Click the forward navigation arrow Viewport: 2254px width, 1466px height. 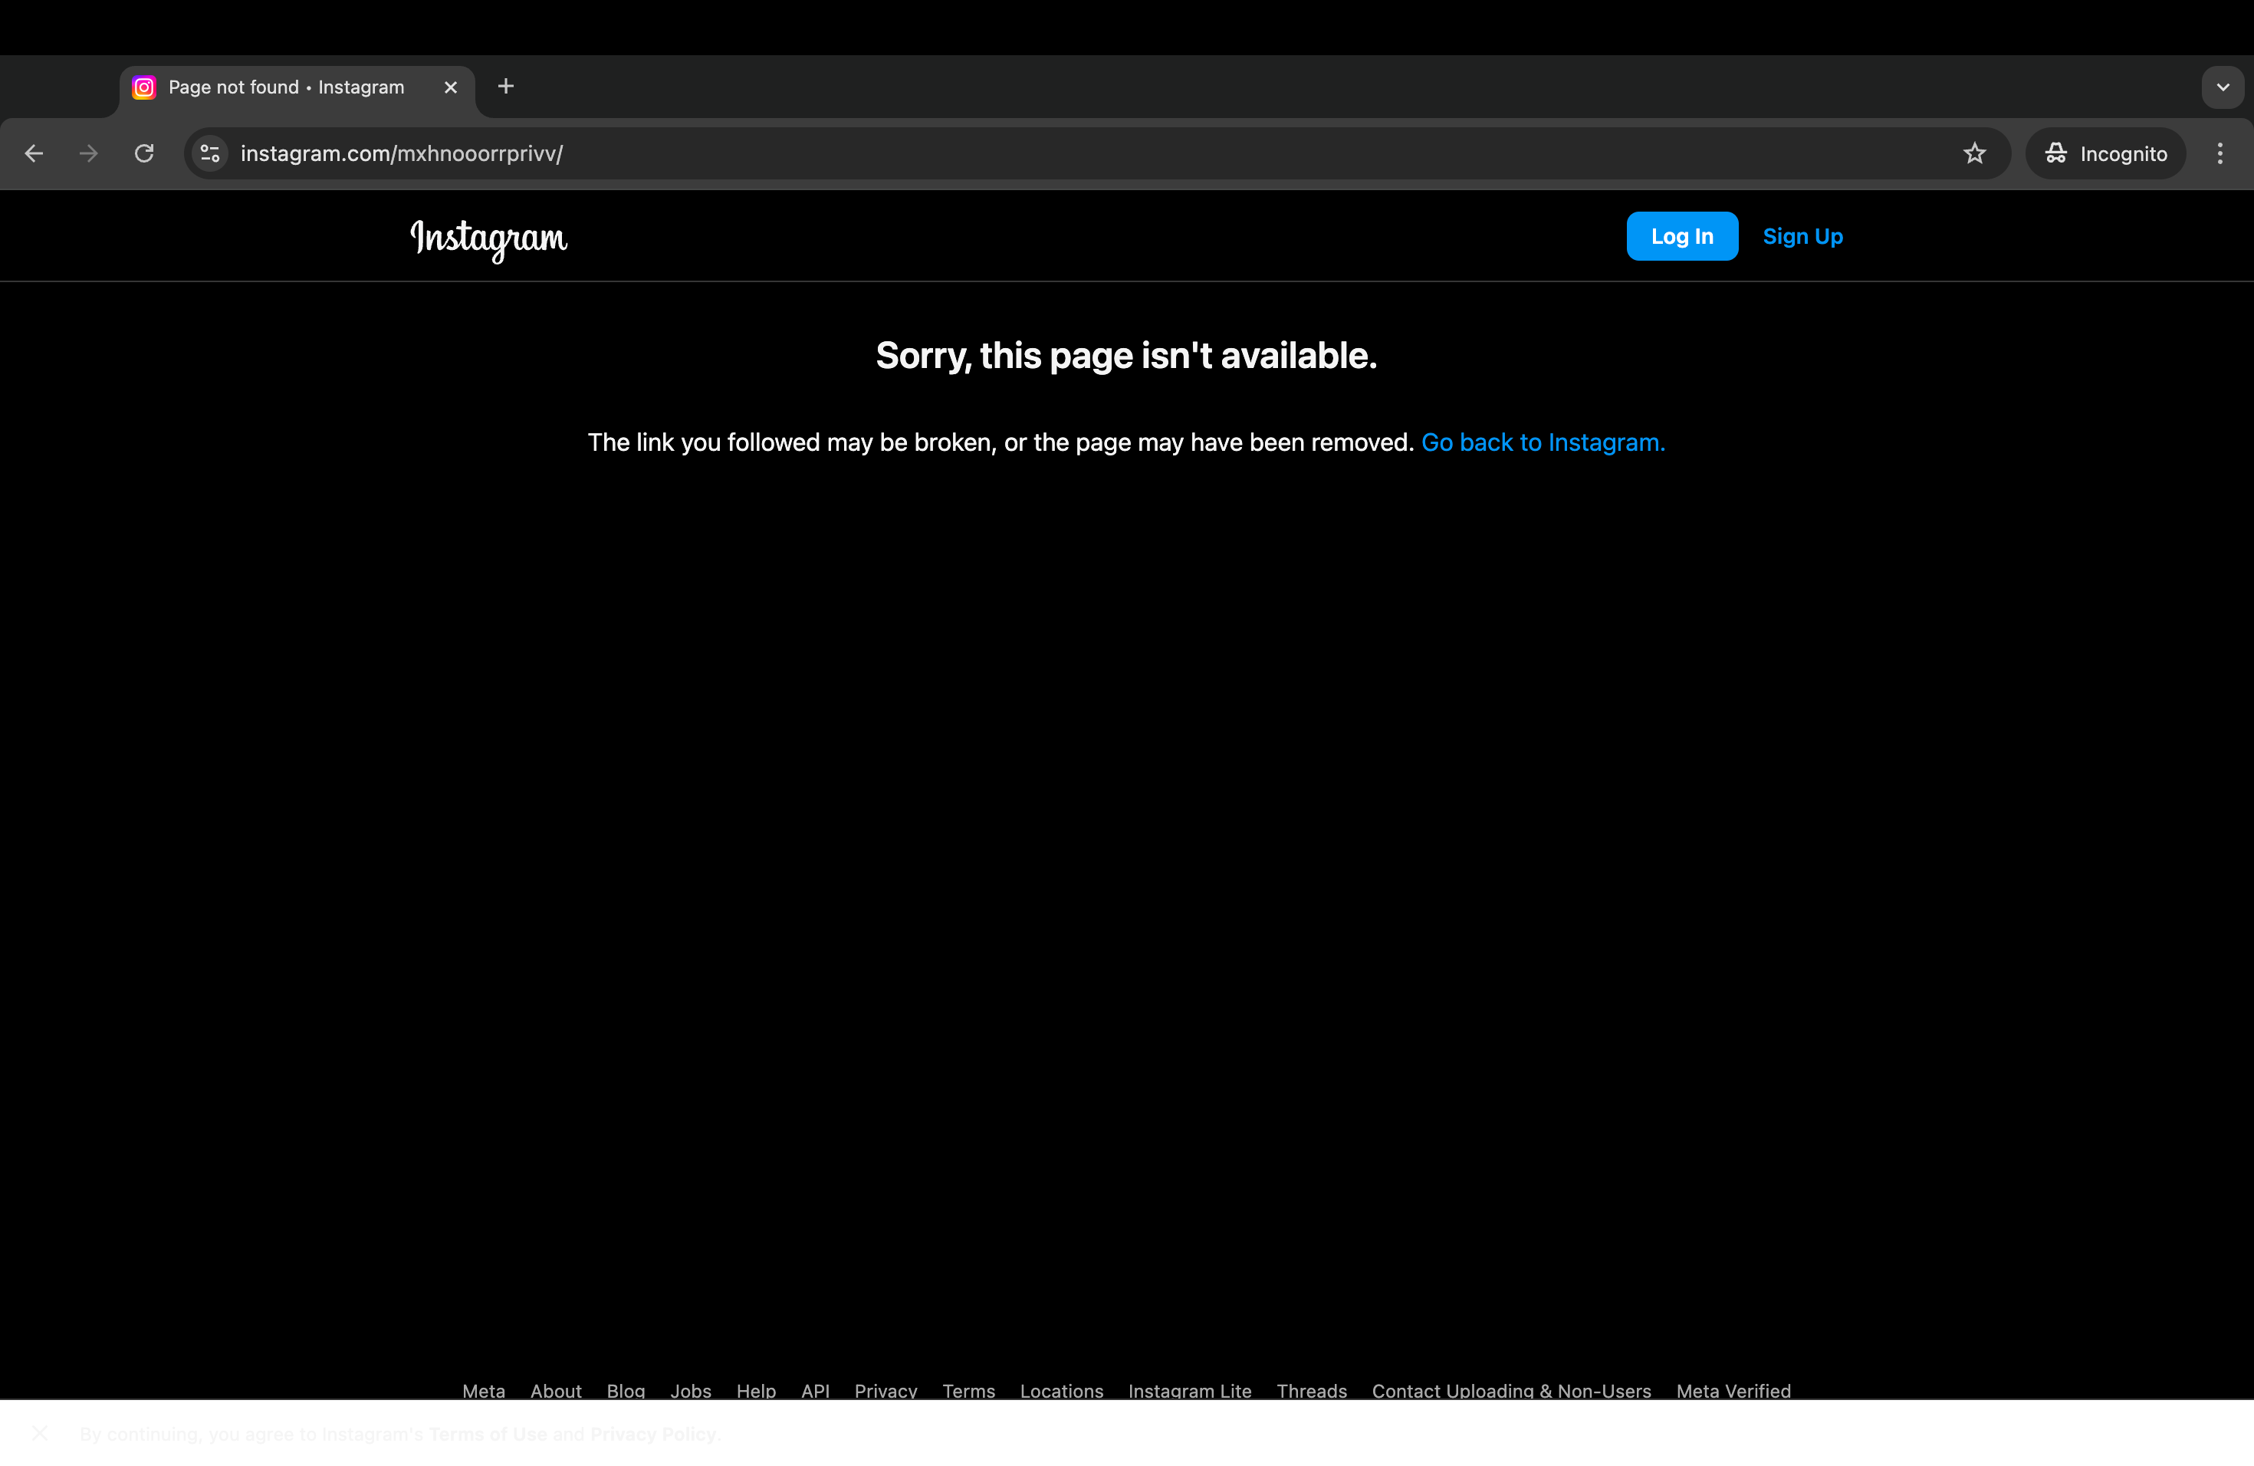click(88, 153)
